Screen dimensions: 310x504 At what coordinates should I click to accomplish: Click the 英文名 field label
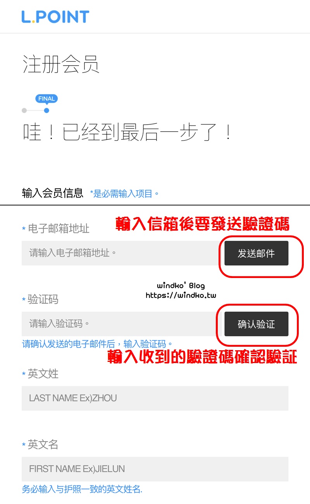43,445
